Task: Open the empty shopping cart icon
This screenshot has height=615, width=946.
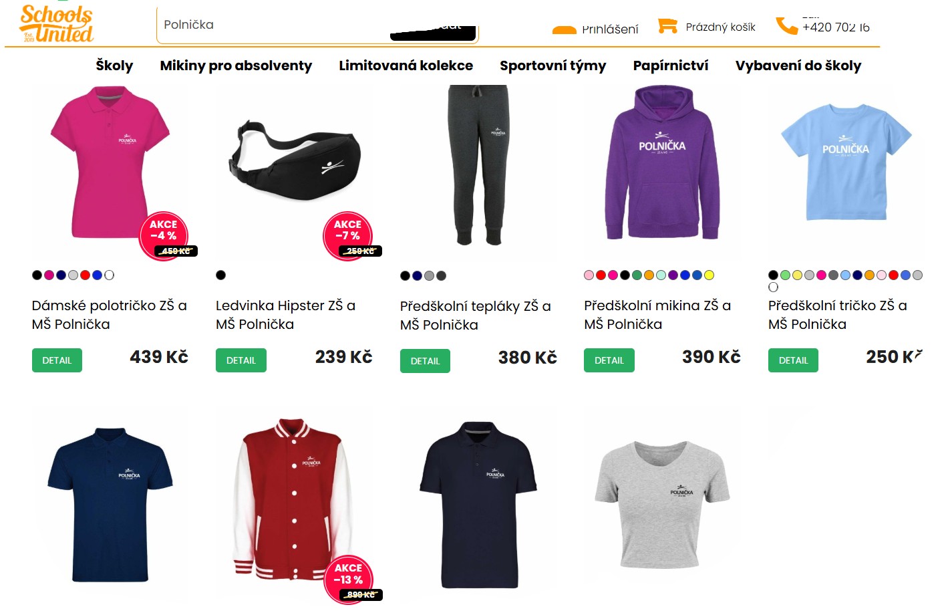Action: pos(667,26)
